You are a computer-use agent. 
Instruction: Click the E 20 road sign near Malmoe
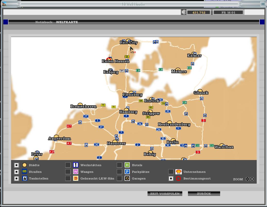coord(161,70)
